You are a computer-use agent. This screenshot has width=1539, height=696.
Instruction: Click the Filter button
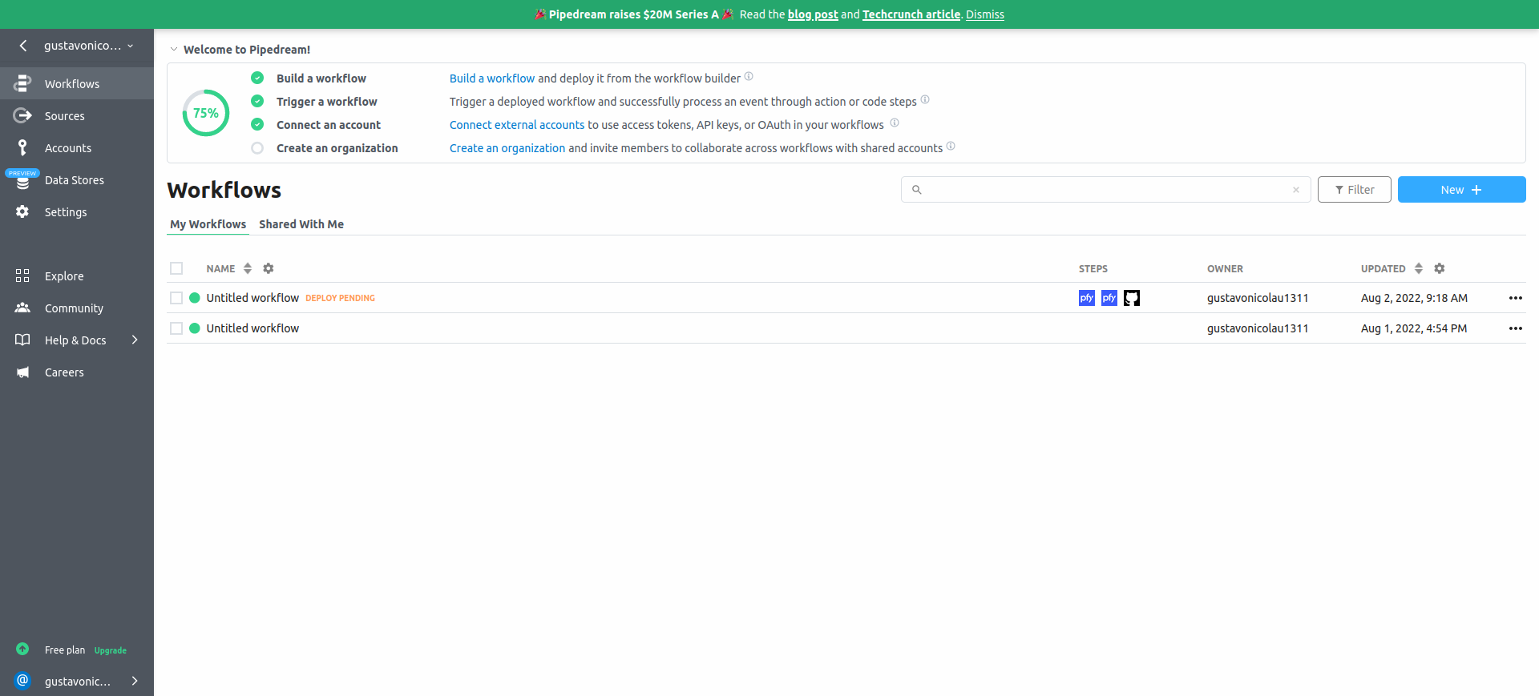tap(1355, 190)
